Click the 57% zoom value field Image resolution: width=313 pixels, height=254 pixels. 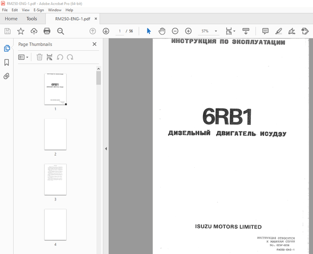pyautogui.click(x=205, y=31)
